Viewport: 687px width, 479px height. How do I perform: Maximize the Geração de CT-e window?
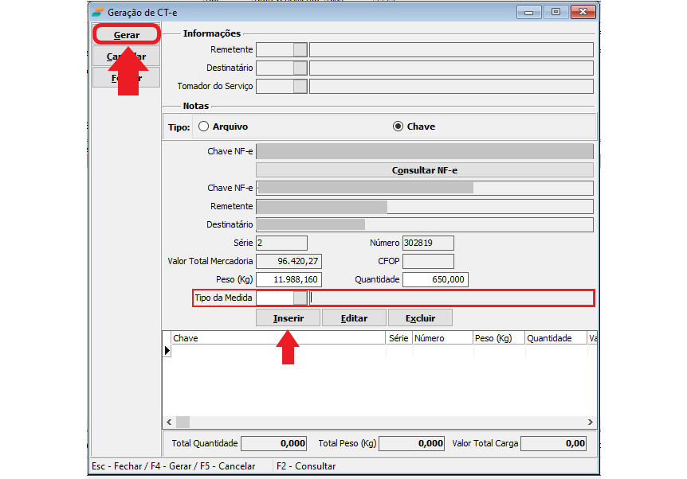[555, 12]
